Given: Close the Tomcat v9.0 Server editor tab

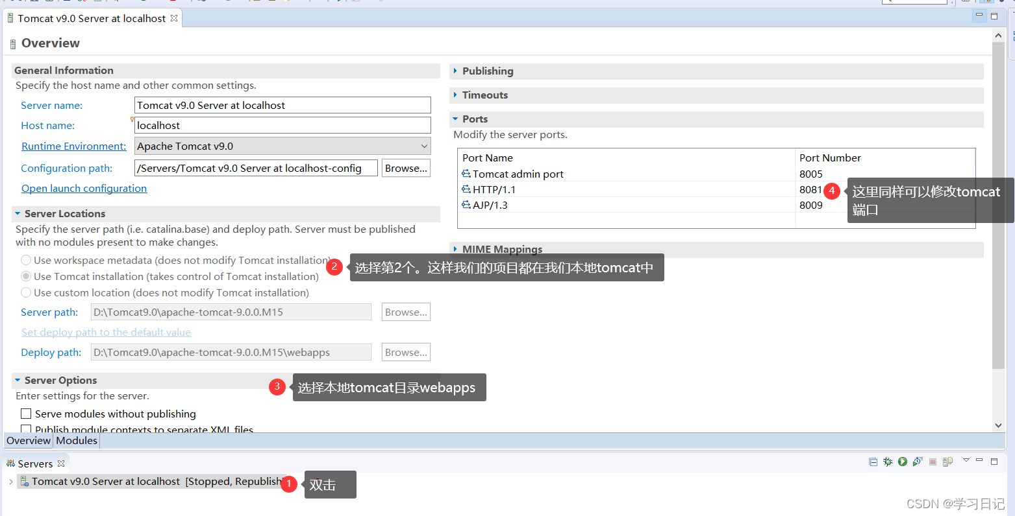Looking at the screenshot, I should click(x=174, y=18).
